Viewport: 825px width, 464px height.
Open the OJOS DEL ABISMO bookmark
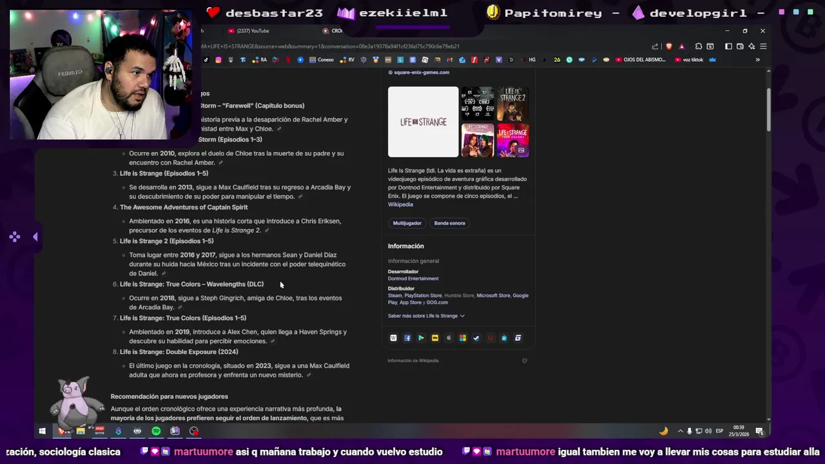click(641, 60)
